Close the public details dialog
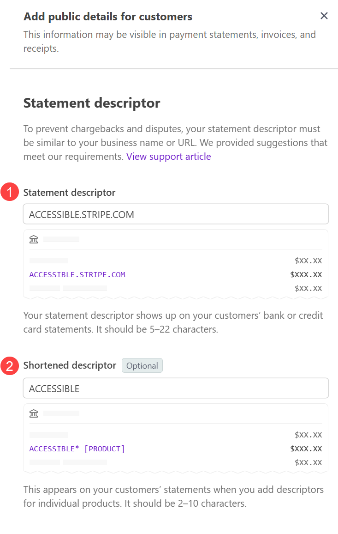This screenshot has height=534, width=338. [x=324, y=16]
